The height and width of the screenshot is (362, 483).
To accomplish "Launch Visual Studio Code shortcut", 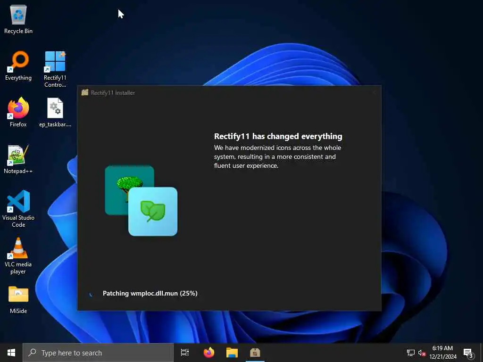I will (x=18, y=208).
